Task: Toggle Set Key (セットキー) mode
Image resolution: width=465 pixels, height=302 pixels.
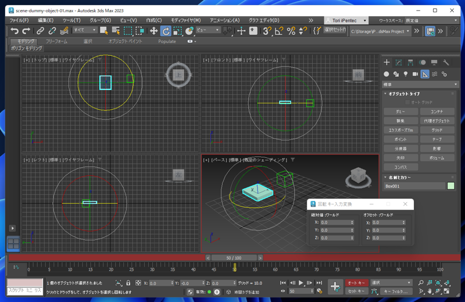Action: coord(355,291)
